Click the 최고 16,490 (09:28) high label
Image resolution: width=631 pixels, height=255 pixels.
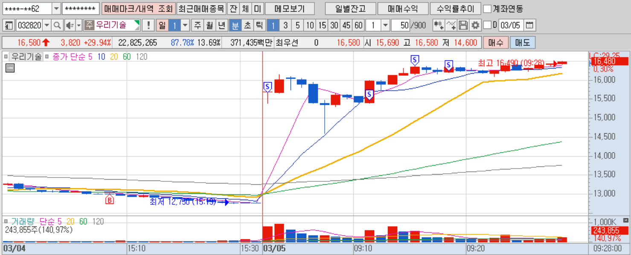coord(511,63)
